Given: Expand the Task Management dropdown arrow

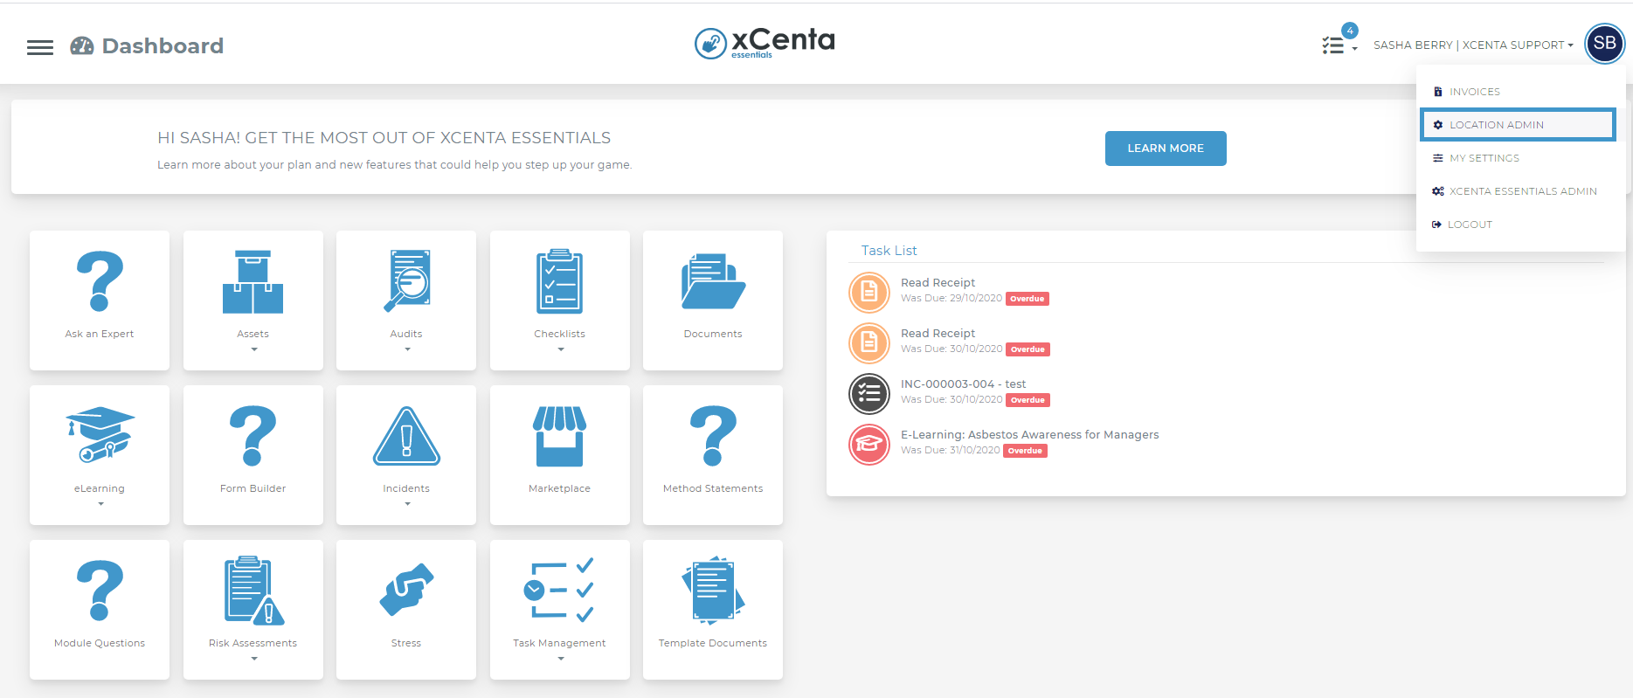Looking at the screenshot, I should click(x=561, y=659).
